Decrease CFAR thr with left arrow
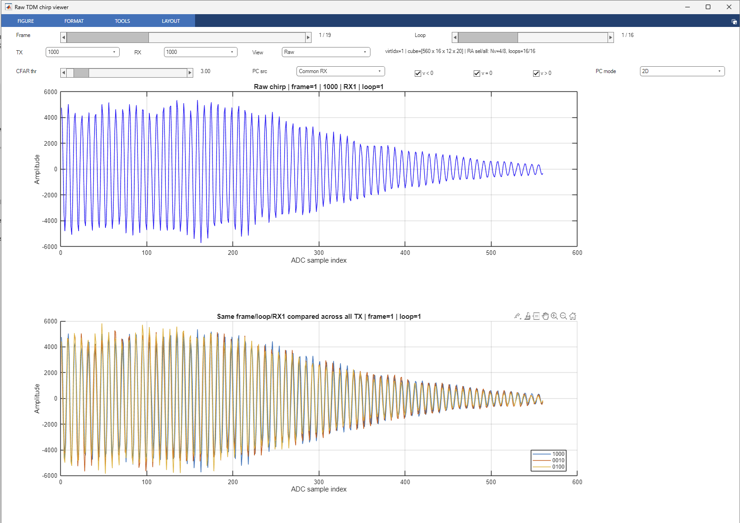This screenshot has height=523, width=740. click(x=63, y=73)
